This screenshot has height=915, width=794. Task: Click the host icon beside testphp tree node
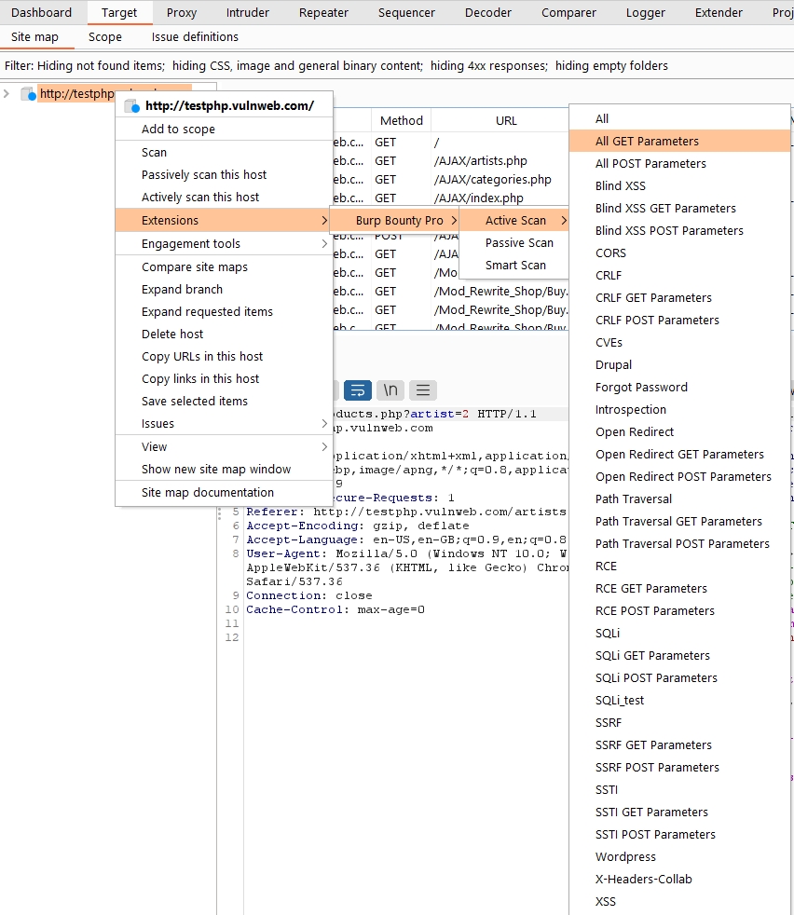28,94
